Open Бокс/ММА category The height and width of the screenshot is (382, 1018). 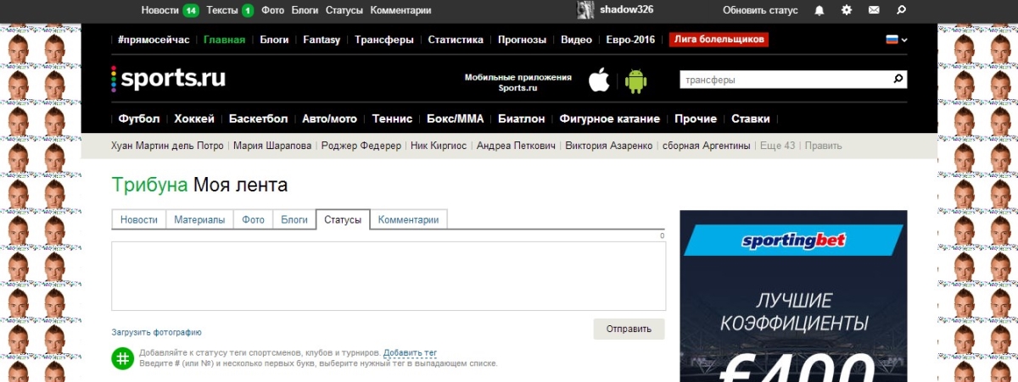455,119
